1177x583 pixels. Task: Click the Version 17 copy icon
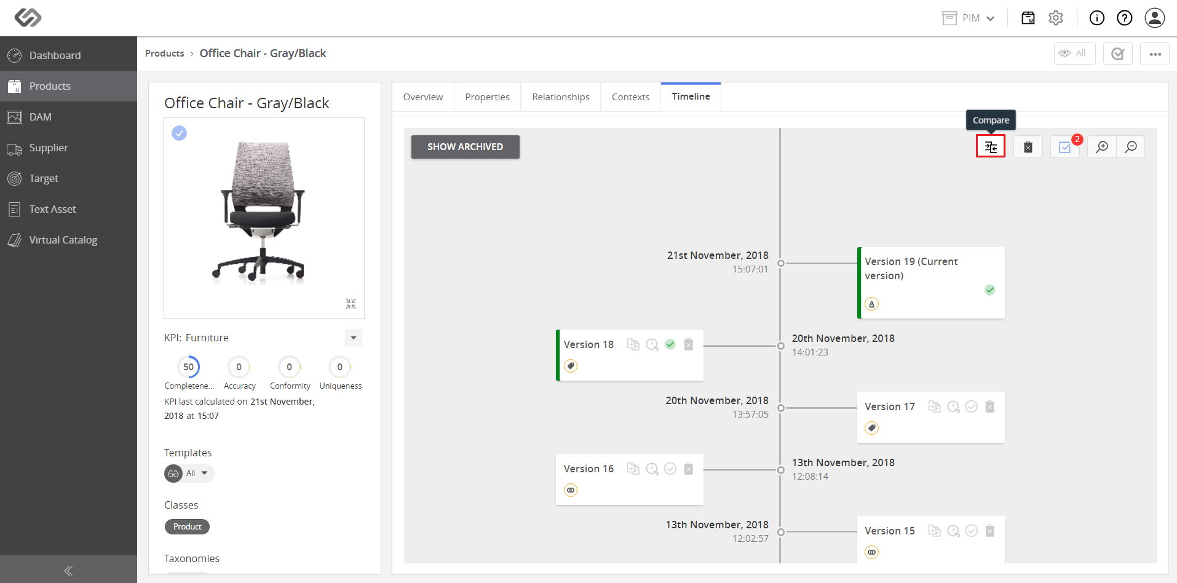[934, 407]
